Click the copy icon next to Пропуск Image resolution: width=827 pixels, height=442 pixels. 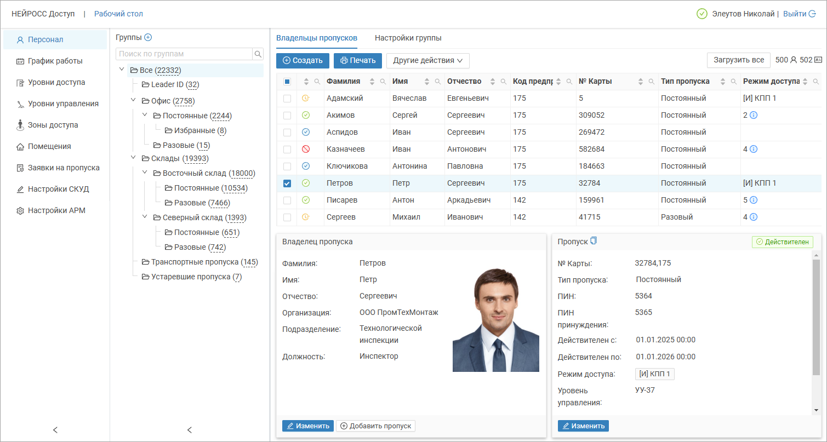(x=594, y=241)
